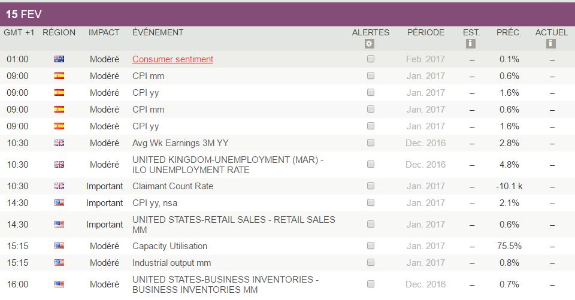The width and height of the screenshot is (575, 300).
Task: Select the 15 FEV date header bar
Action: [x=287, y=14]
